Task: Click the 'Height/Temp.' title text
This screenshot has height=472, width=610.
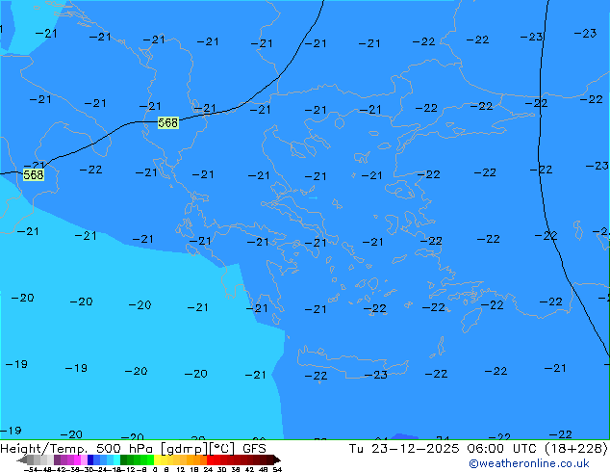Action: coord(43,449)
